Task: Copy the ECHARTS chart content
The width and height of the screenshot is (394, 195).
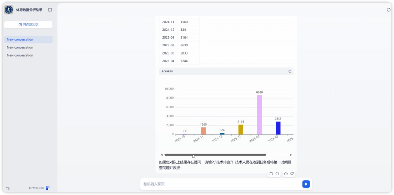Action: click(290, 71)
